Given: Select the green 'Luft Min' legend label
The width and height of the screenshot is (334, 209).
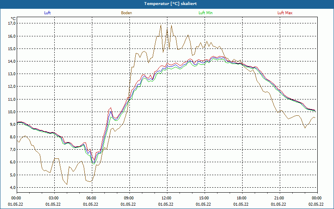Looking at the screenshot, I should pyautogui.click(x=205, y=13).
